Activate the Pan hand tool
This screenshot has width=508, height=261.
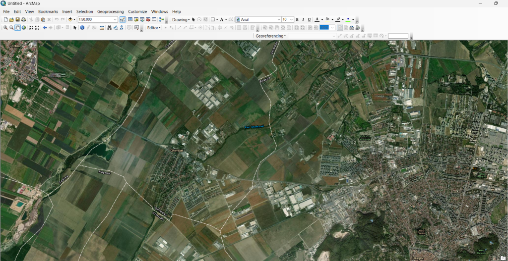(17, 28)
